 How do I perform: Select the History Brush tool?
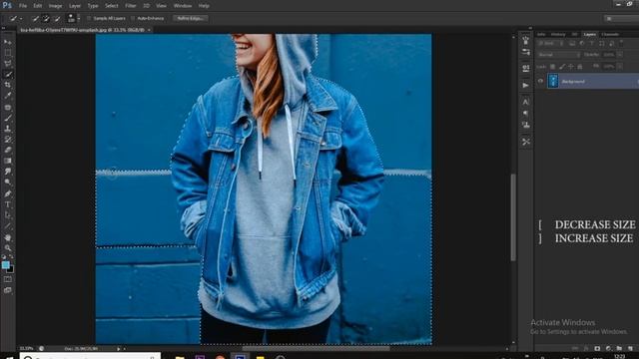pyautogui.click(x=8, y=140)
